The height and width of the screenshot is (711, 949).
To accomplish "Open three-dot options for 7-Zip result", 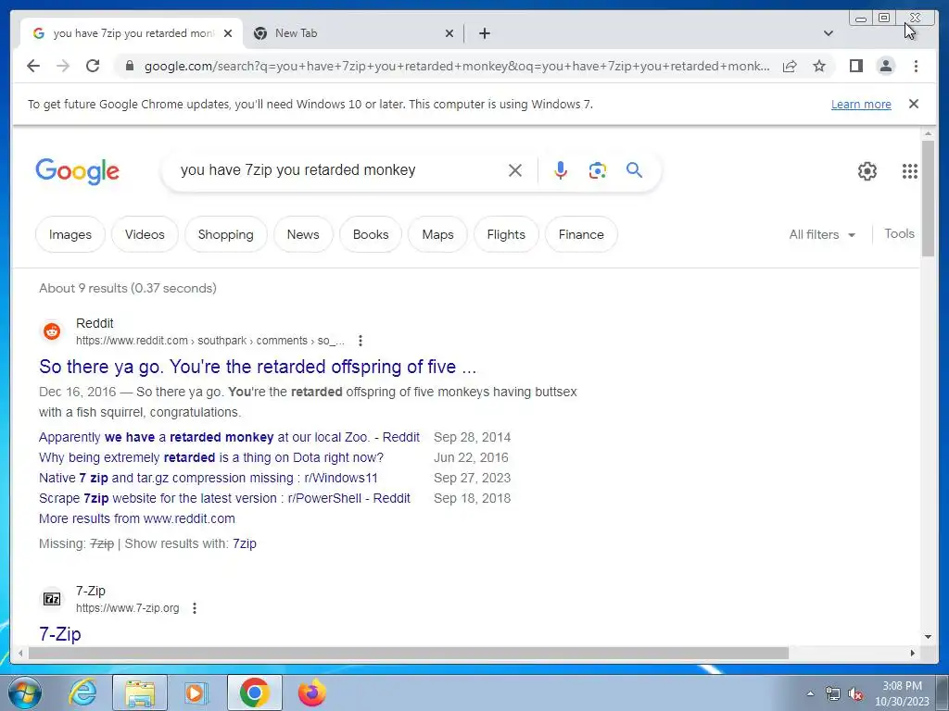I will pos(195,608).
